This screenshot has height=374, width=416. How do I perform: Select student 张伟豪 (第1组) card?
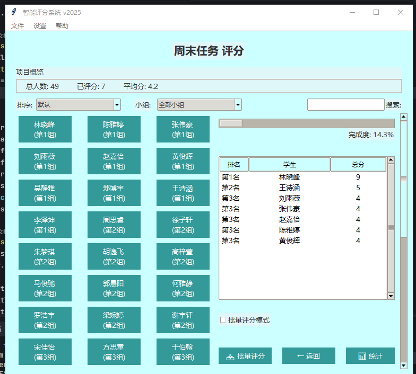tap(183, 129)
